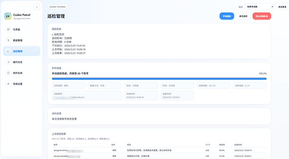Open 系统设置 page
Image resolution: width=289 pixels, height=159 pixels.
pos(21,84)
